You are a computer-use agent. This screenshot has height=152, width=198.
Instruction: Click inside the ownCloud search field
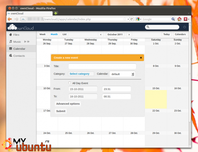pos(162,27)
